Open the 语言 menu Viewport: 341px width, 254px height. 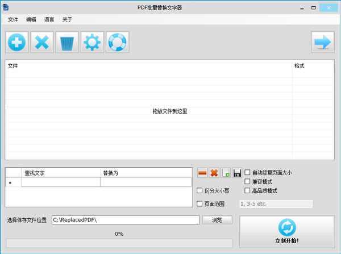click(49, 19)
